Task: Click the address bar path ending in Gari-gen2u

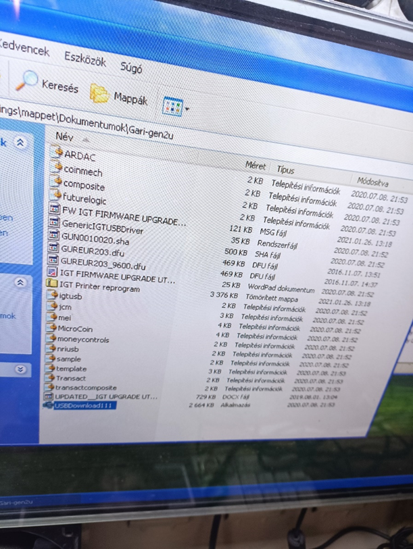Action: pos(87,122)
